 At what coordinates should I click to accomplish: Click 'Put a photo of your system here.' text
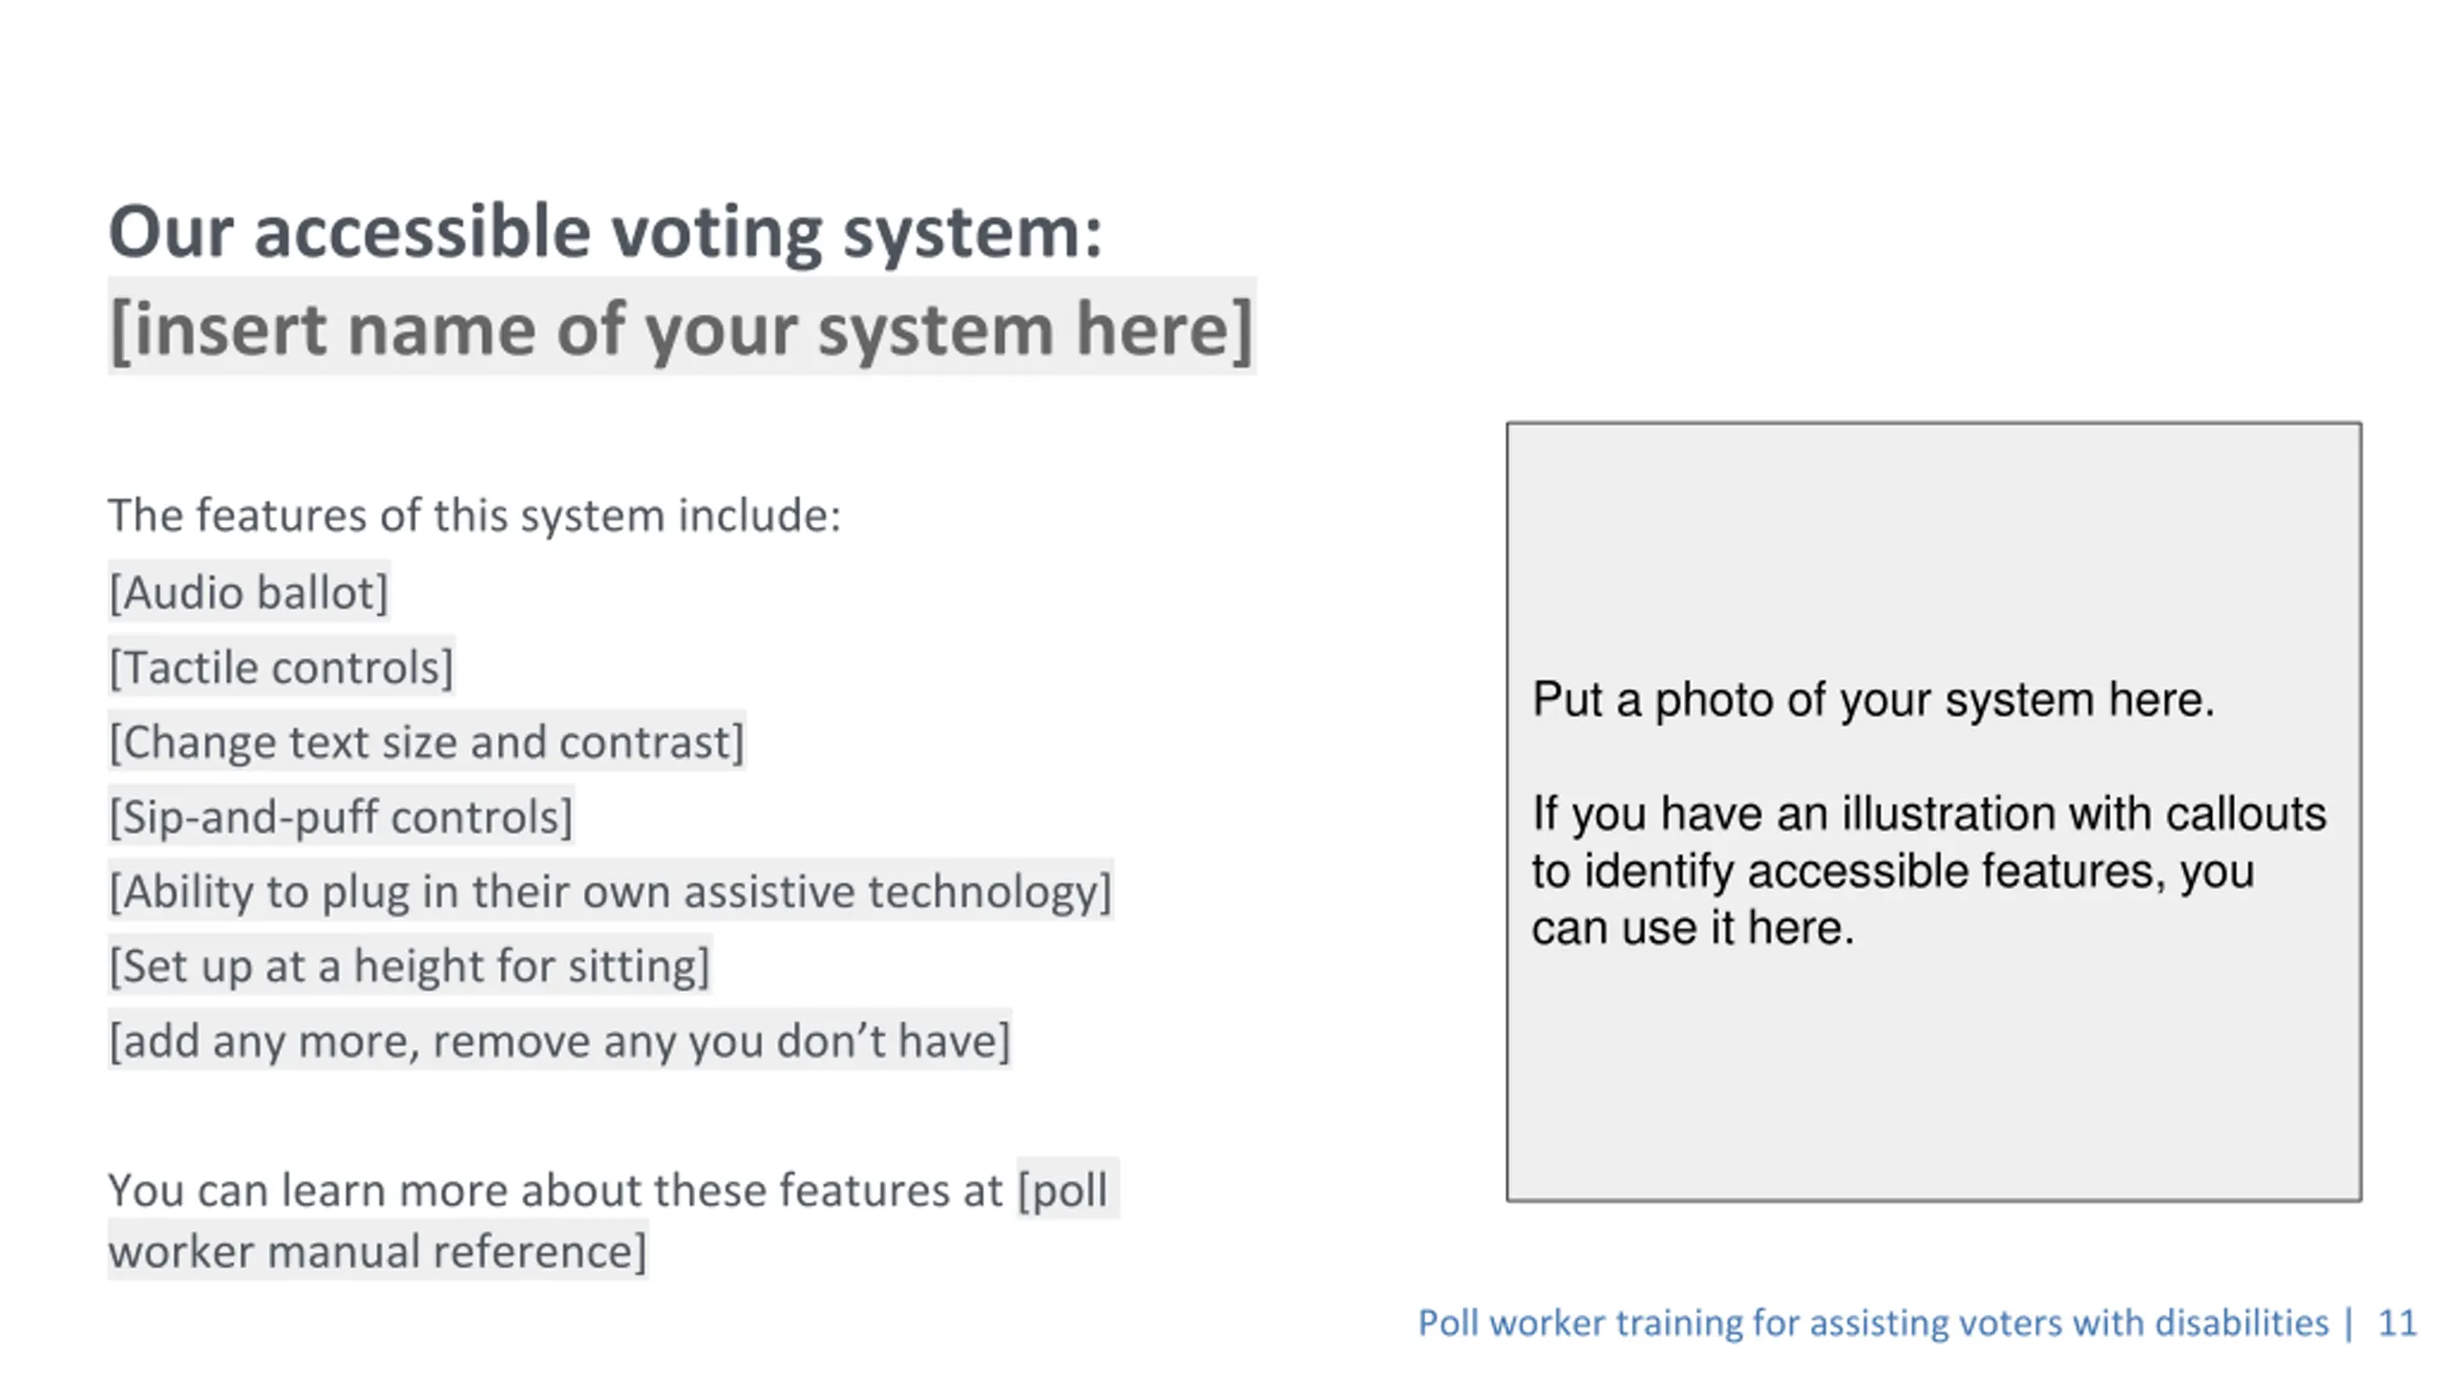click(x=1873, y=700)
